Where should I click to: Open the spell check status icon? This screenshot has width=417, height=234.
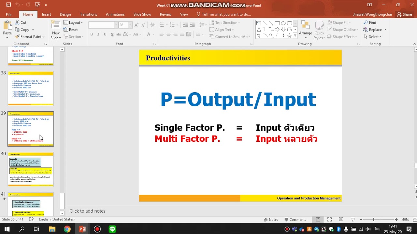coord(31,219)
